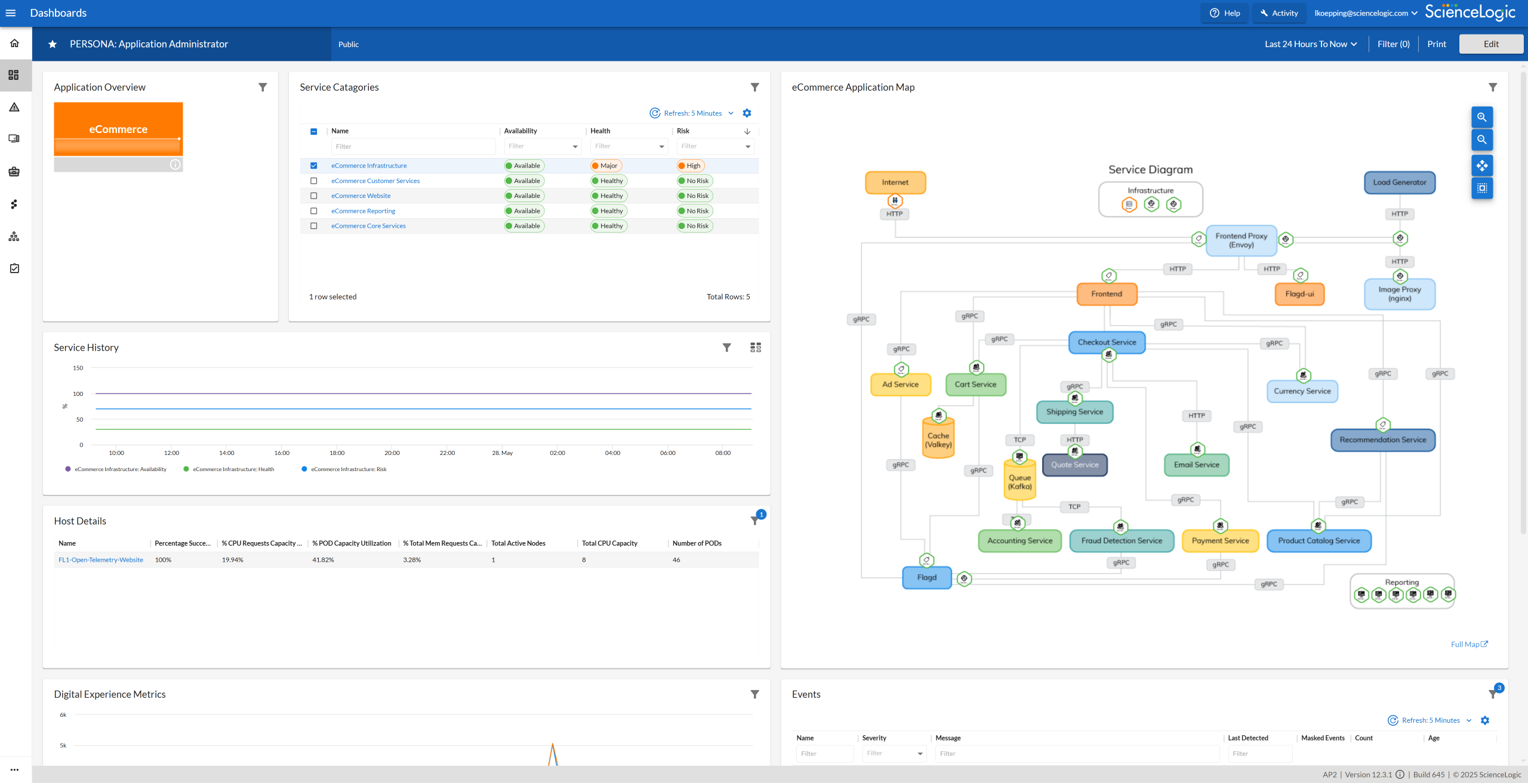Go to Home in the sidebar

click(x=15, y=43)
